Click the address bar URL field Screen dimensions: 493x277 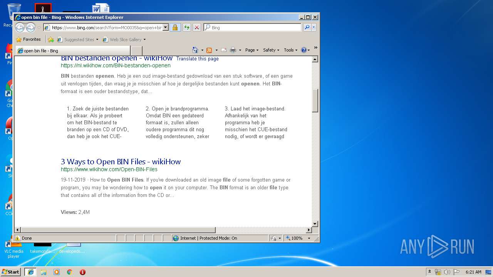click(103, 28)
